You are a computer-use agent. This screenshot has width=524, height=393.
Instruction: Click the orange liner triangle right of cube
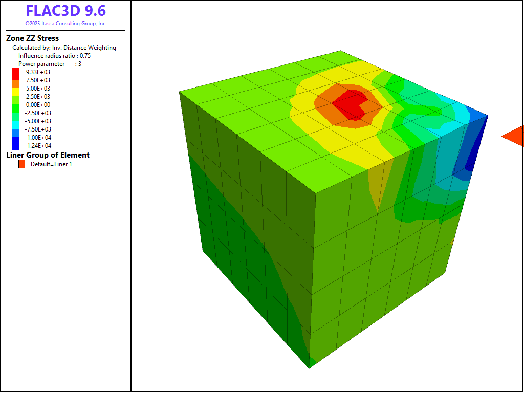(x=515, y=136)
